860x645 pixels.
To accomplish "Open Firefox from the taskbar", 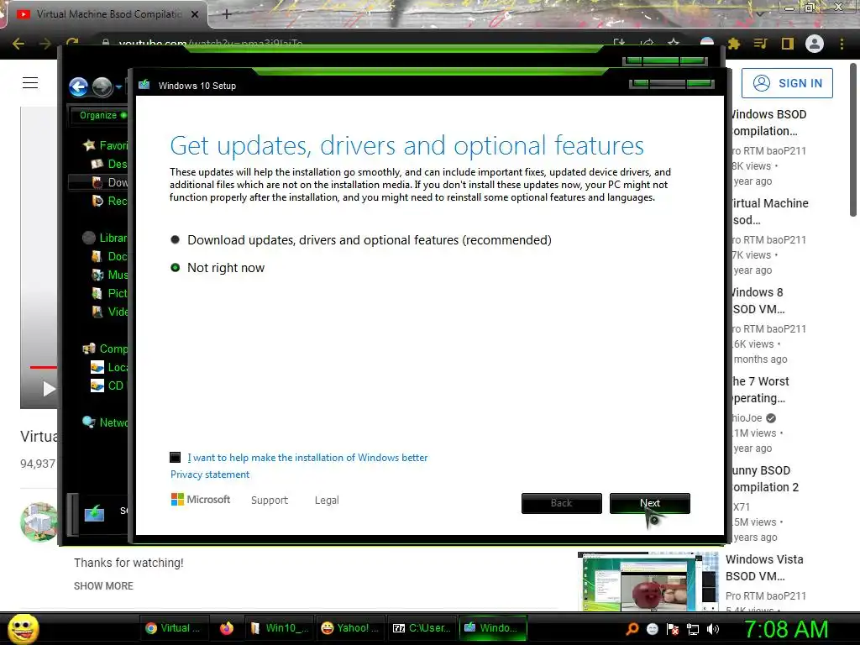I will 227,628.
